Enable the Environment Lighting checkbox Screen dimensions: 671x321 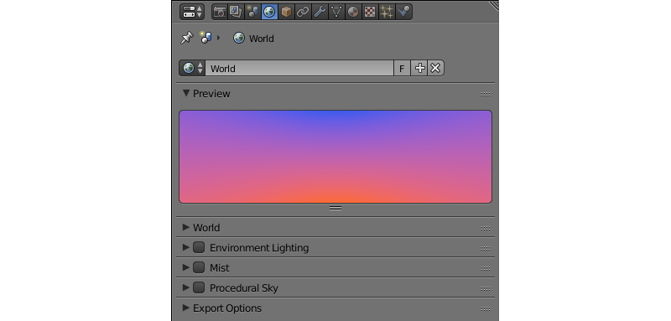(199, 247)
